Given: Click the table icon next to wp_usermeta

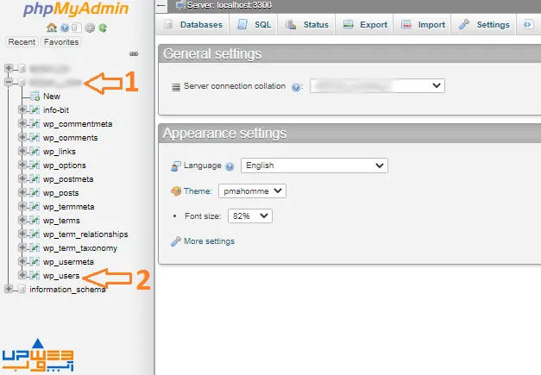Looking at the screenshot, I should (35, 261).
